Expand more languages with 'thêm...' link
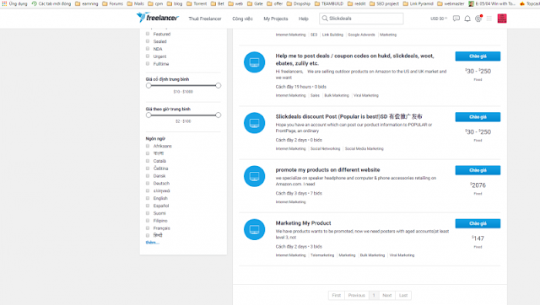 152,243
